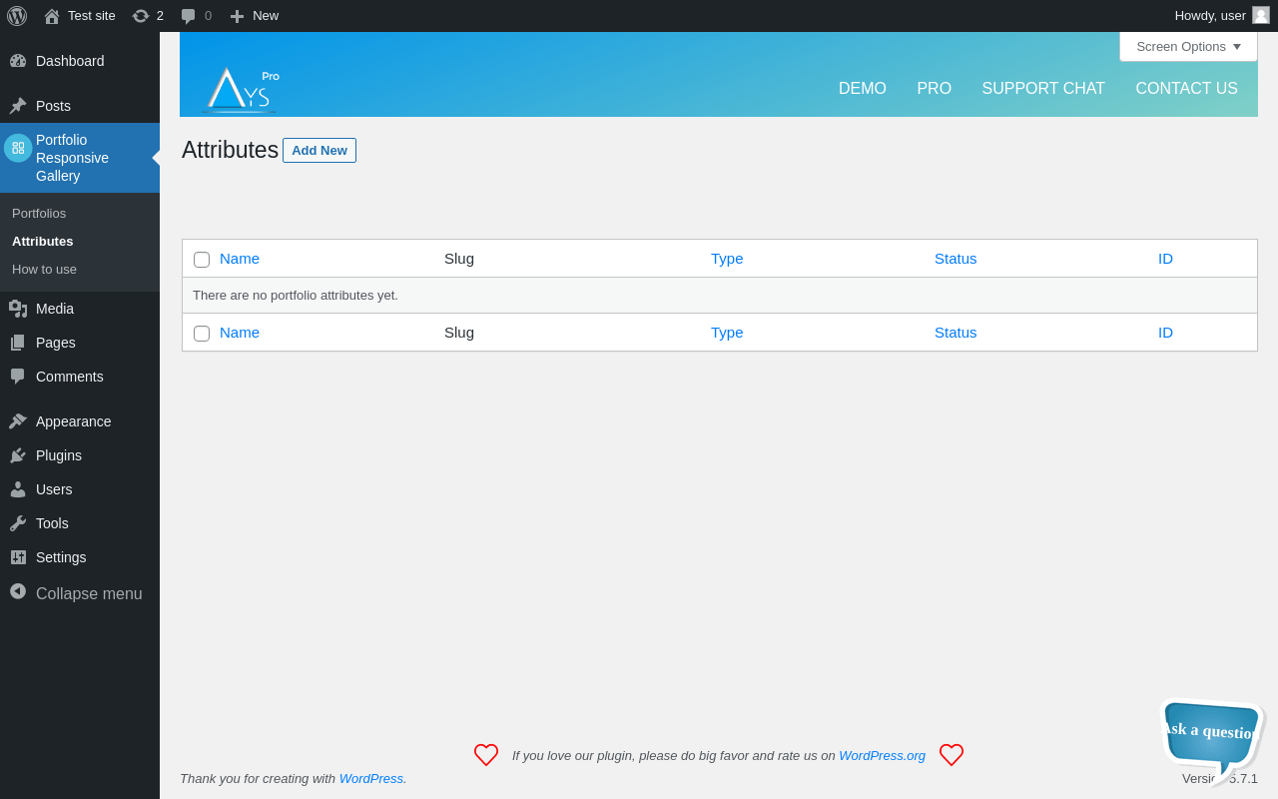Screen dimensions: 1278x799
Task: Click the right red heart icon
Action: coord(952,755)
